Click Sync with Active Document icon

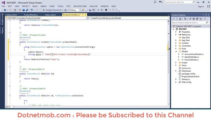(x=190, y=19)
